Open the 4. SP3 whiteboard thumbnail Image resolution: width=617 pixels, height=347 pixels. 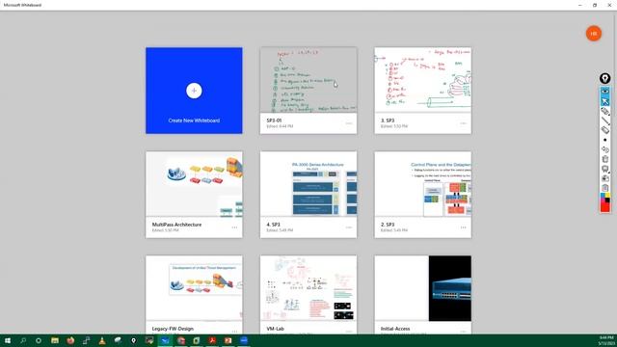(x=308, y=184)
